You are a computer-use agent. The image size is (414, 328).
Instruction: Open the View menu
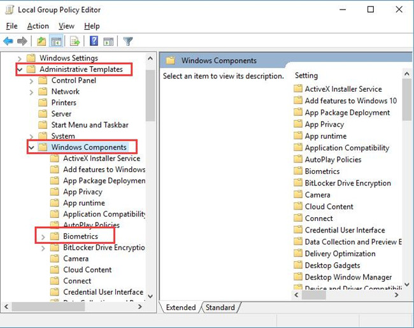(66, 26)
